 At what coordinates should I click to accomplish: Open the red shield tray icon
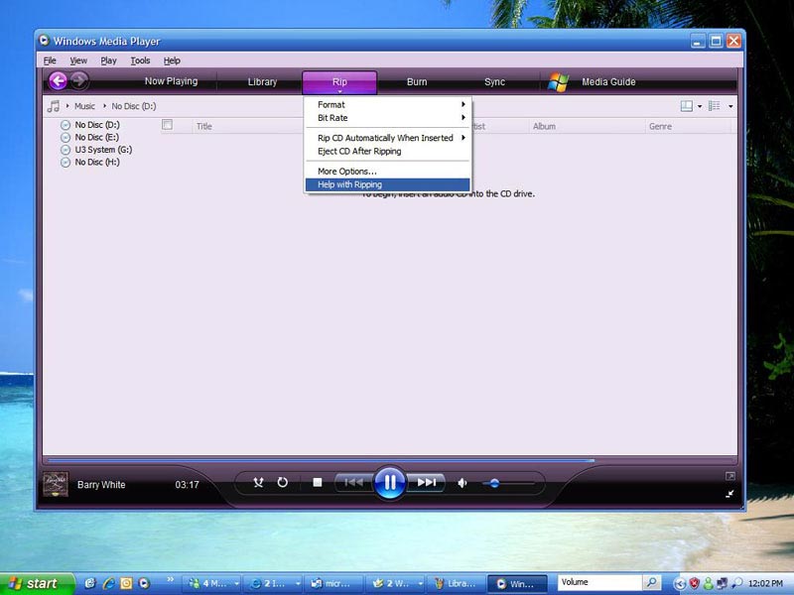pyautogui.click(x=694, y=583)
